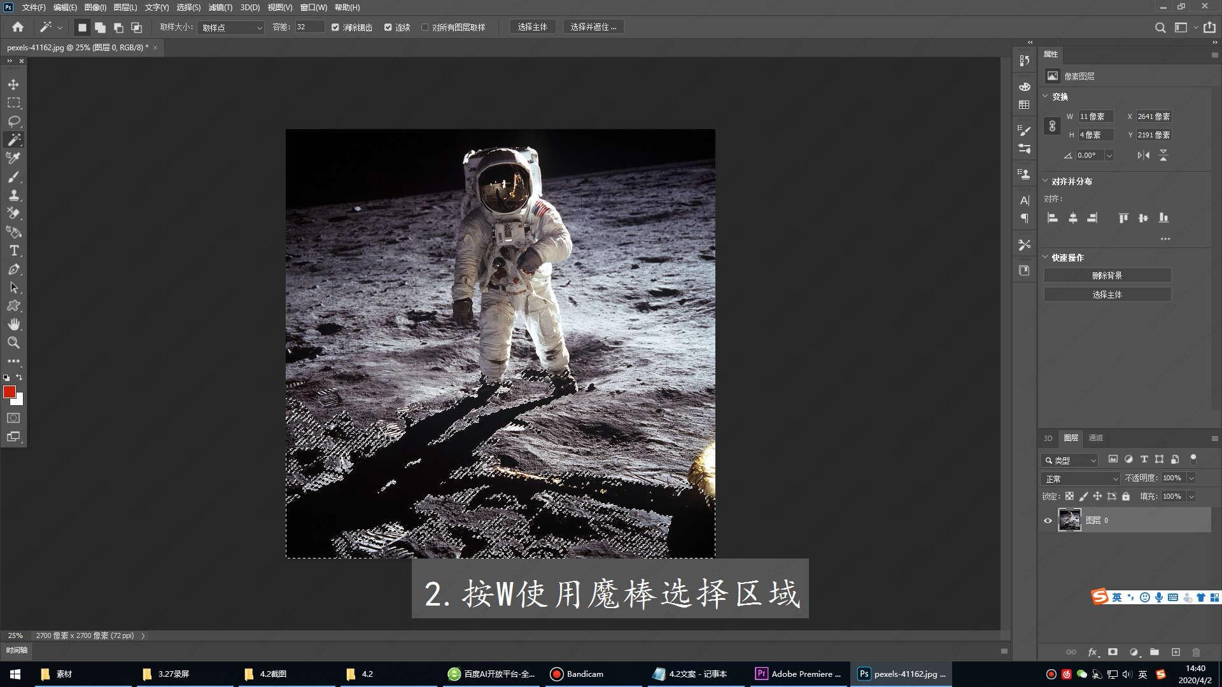Select the Magic Wand tool
The image size is (1222, 687).
13,140
